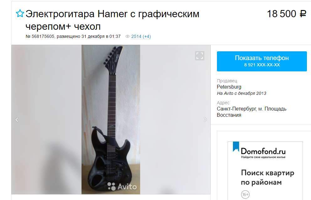This screenshot has height=200, width=311.
Task: Click the Domofond tagline Найдите свое идеальное жилье
Action: 263,157
